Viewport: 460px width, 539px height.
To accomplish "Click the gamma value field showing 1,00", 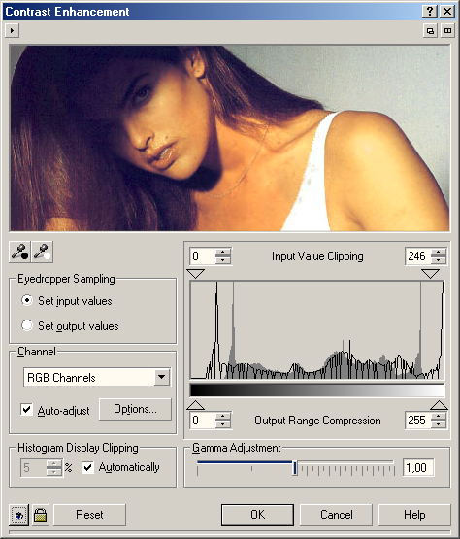I will pyautogui.click(x=418, y=467).
